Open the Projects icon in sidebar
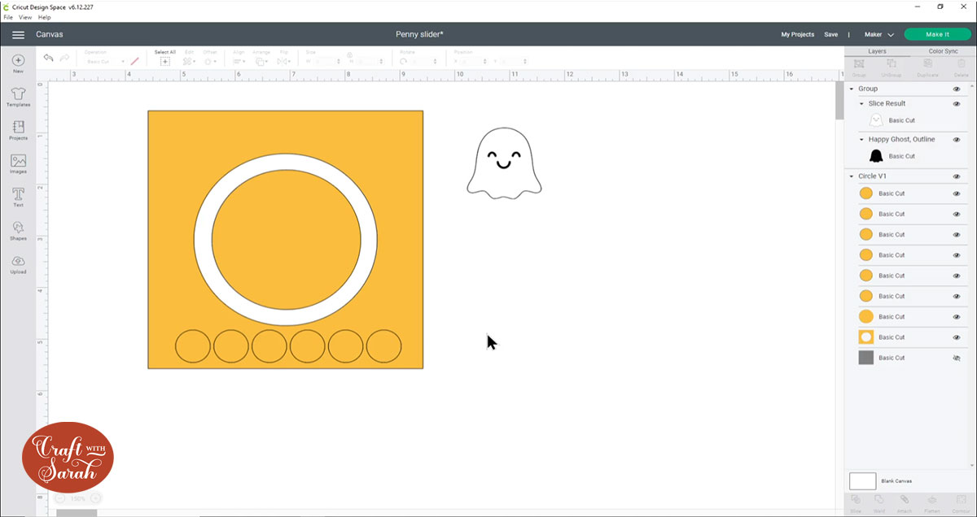 pos(18,129)
